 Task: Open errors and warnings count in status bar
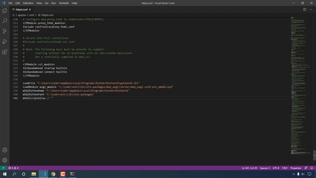click(x=13, y=168)
